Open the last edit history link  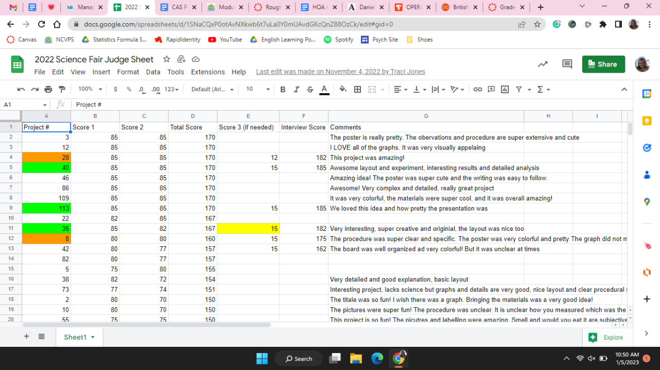tap(340, 72)
